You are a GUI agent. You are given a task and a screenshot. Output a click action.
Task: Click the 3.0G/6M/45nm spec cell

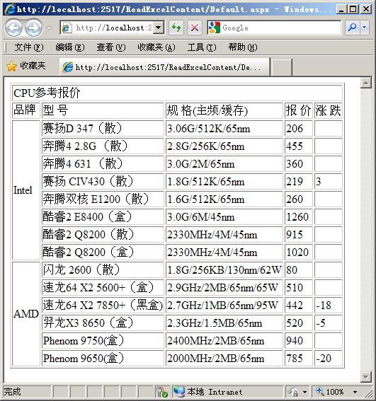click(224, 216)
